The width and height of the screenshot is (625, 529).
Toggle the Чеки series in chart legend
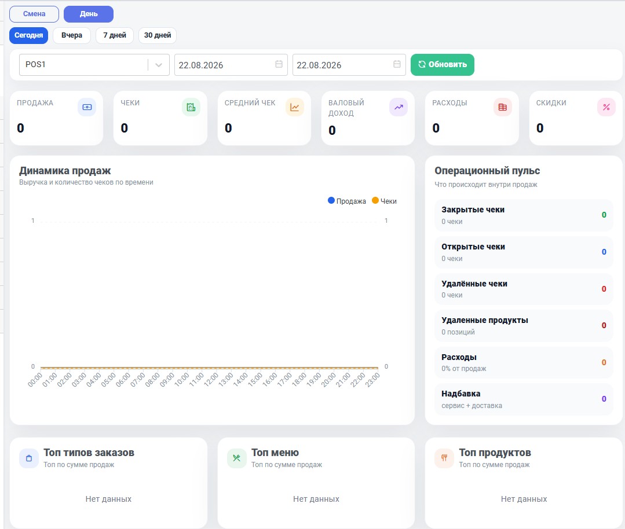(x=384, y=201)
